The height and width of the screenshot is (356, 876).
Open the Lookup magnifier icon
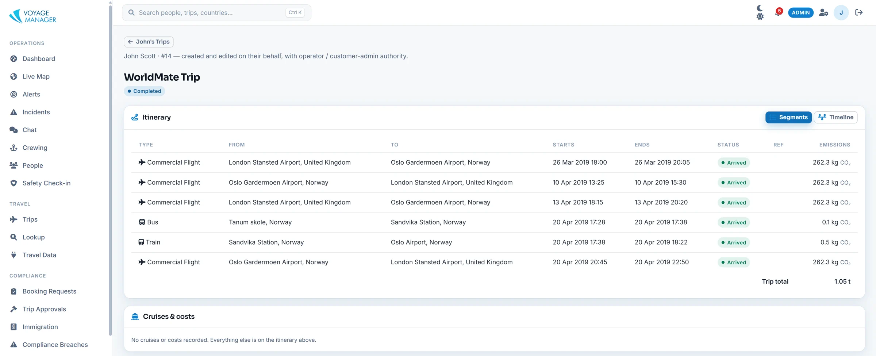click(14, 237)
